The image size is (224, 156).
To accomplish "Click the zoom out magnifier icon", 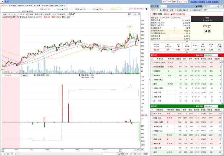I will [x=119, y=154].
